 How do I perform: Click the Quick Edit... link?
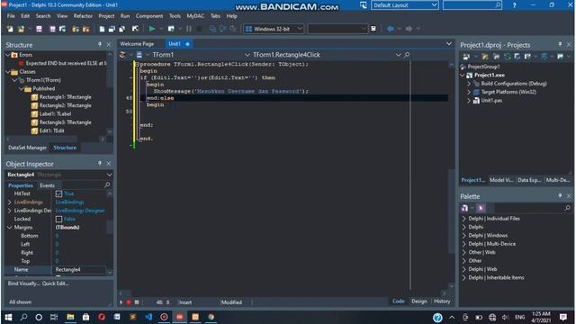click(56, 283)
